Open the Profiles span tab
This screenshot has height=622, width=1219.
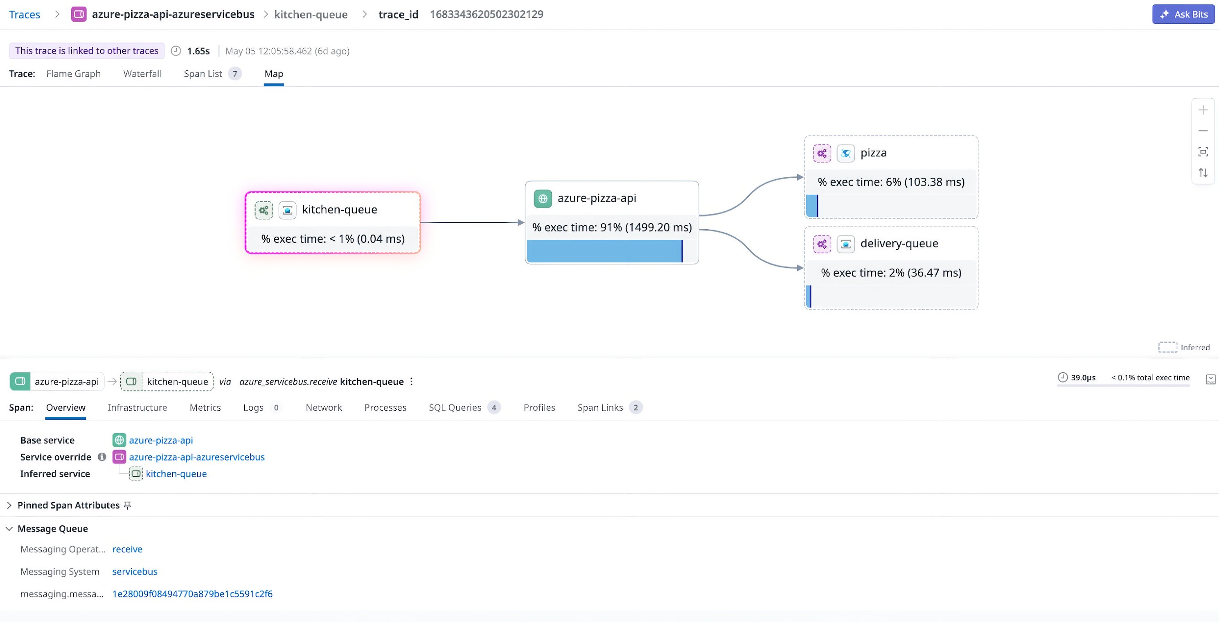539,407
